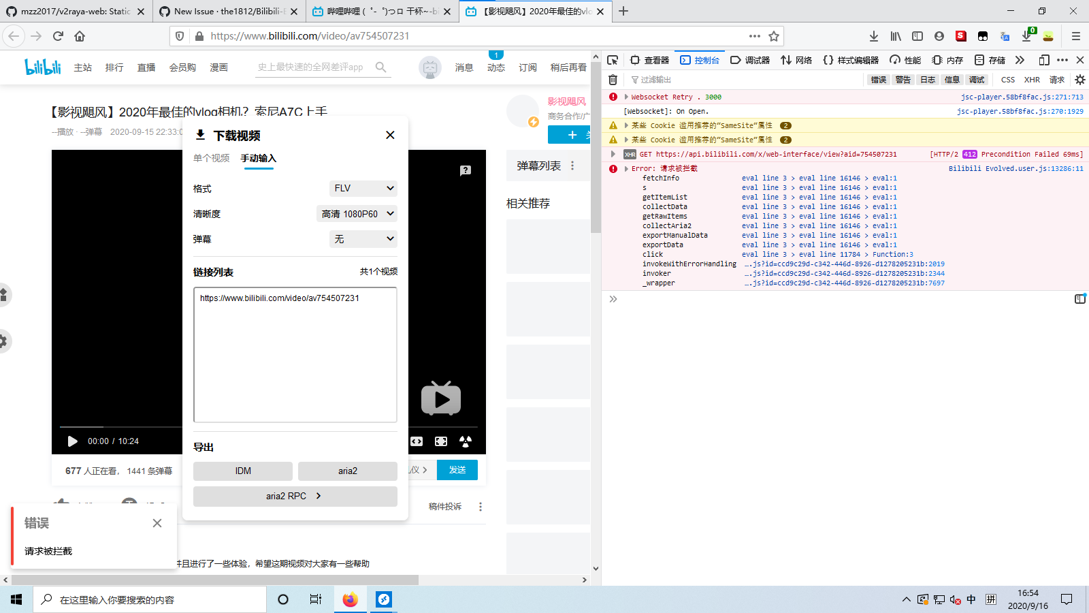Click the Firefox sidebar toggle icon

(x=917, y=36)
